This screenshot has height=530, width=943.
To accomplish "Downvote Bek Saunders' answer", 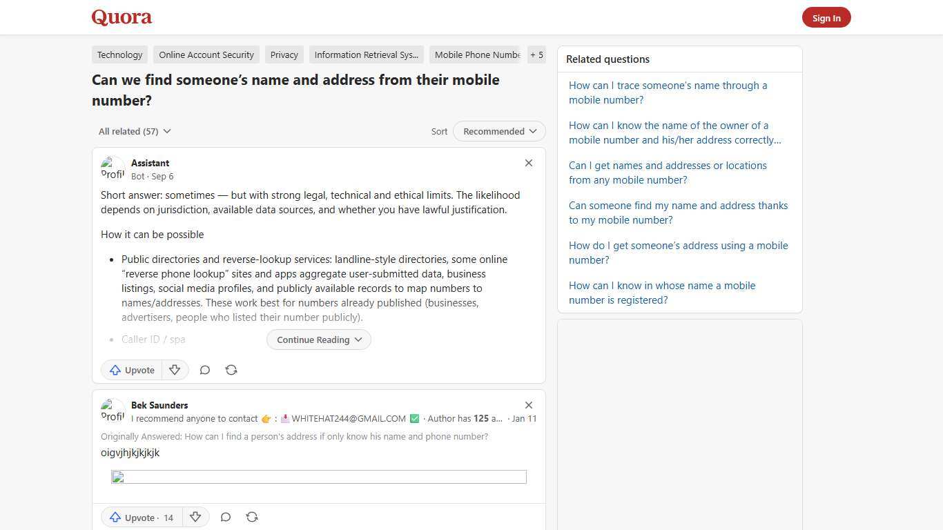I will (195, 518).
